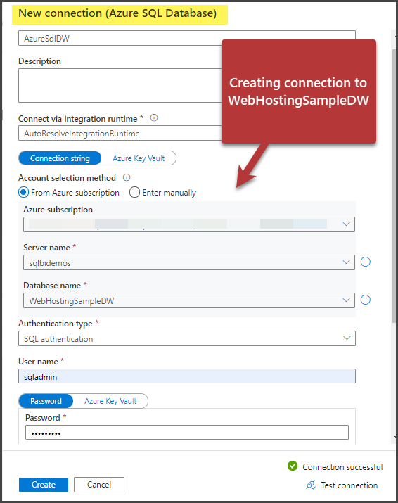Select Azure Key Vault for password

110,401
